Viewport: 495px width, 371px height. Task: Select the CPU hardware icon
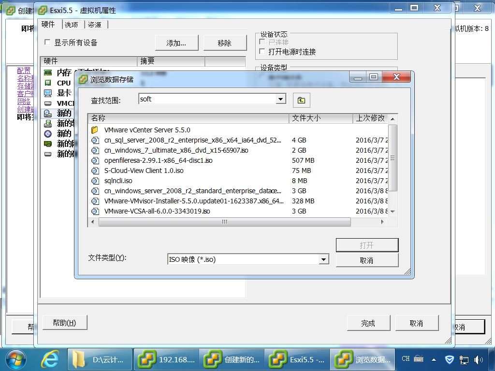pos(48,83)
